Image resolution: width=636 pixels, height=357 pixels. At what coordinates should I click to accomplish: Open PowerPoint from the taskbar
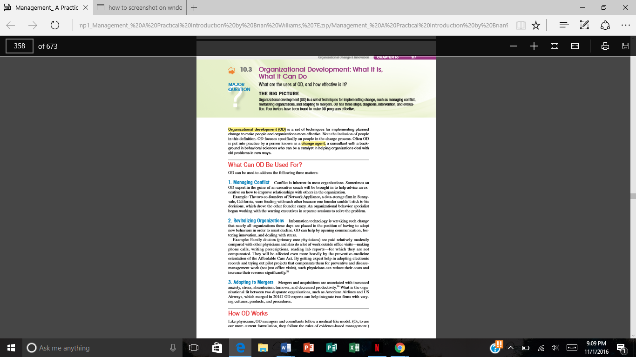click(x=309, y=348)
